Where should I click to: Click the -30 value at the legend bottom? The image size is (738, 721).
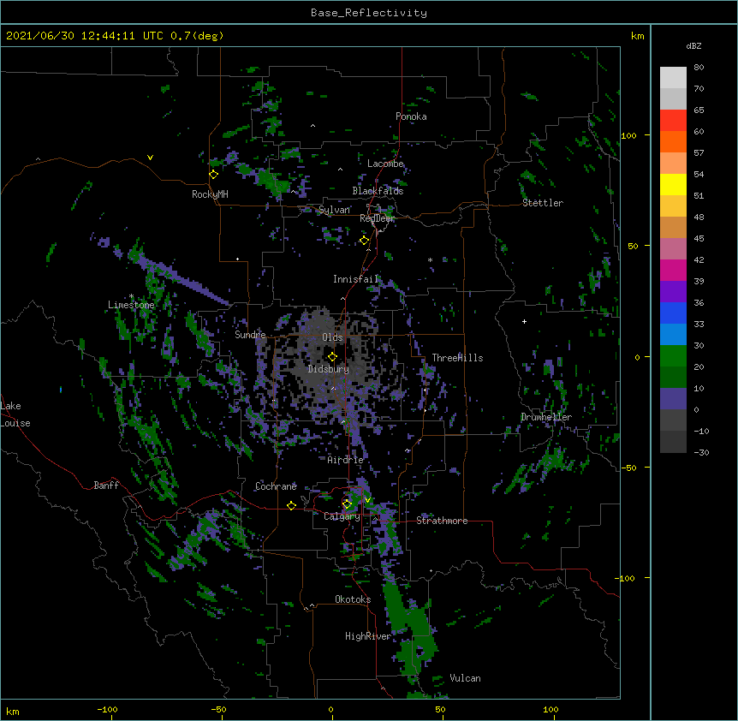point(701,452)
